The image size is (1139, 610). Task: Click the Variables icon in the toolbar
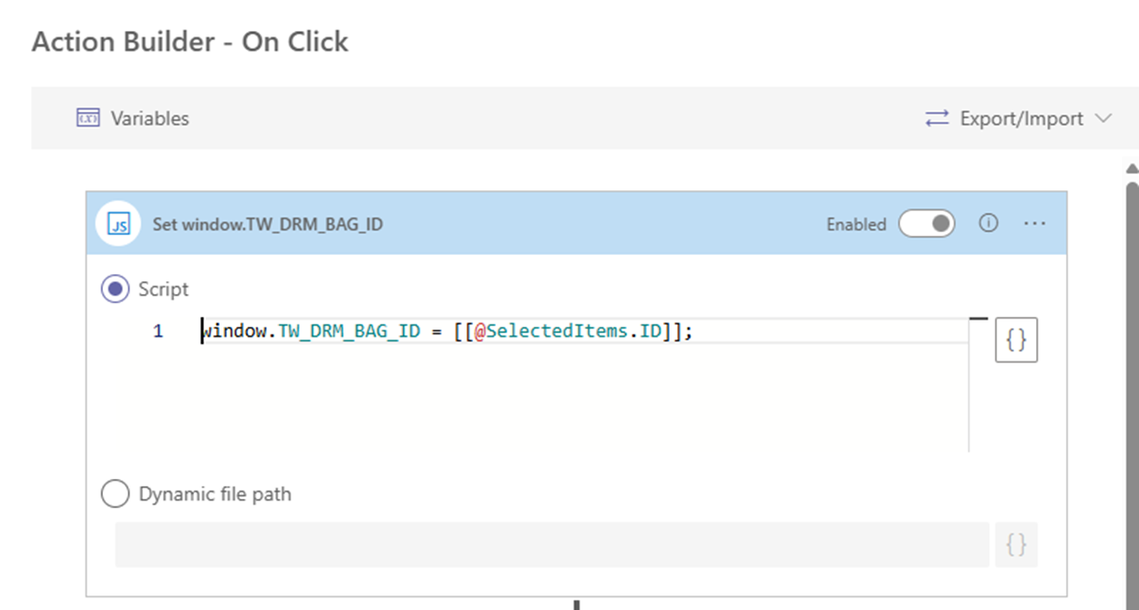pos(87,118)
